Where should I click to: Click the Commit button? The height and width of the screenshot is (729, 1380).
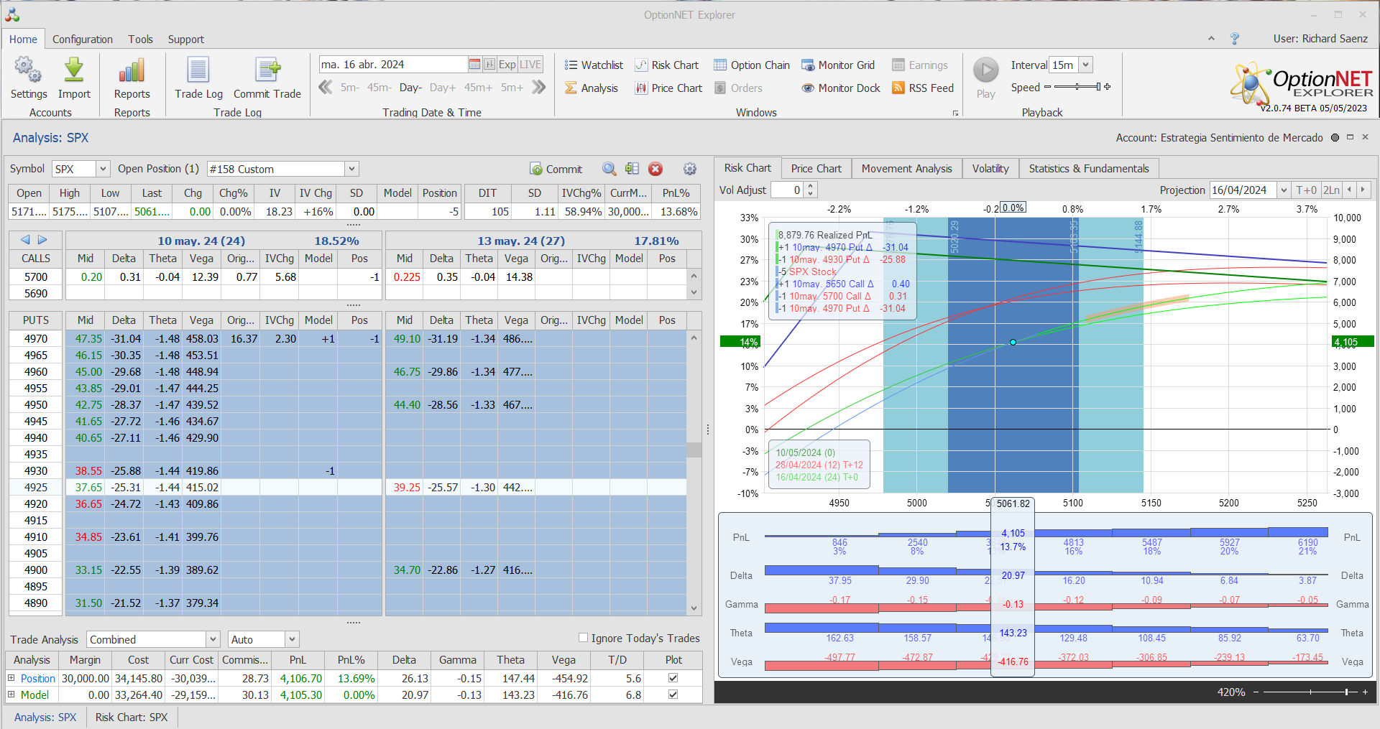pos(556,169)
